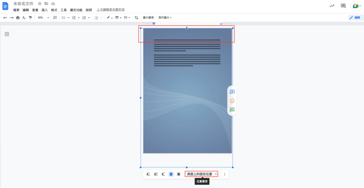Select the Paint format roller
364x188 pixels.
tap(30, 18)
